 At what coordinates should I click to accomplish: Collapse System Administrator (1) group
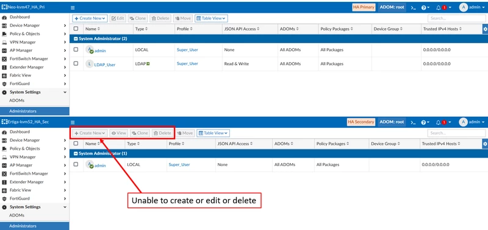coord(75,154)
